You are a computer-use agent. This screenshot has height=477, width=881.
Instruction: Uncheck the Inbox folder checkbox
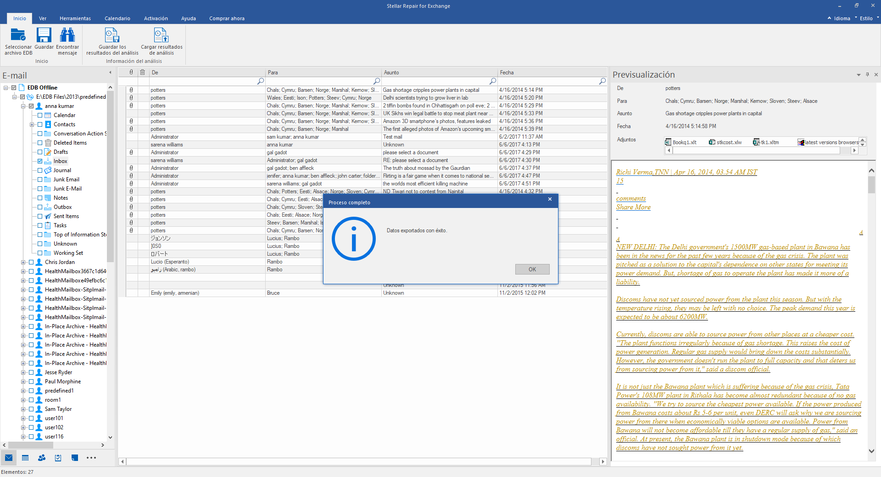click(40, 161)
